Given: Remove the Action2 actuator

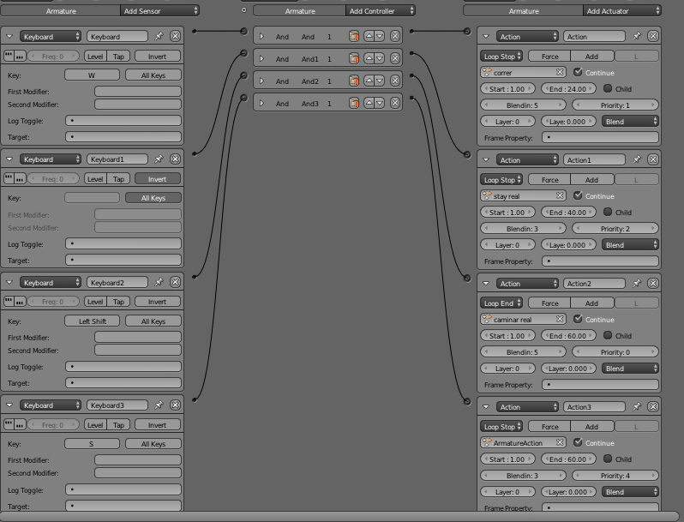Looking at the screenshot, I should pyautogui.click(x=653, y=283).
